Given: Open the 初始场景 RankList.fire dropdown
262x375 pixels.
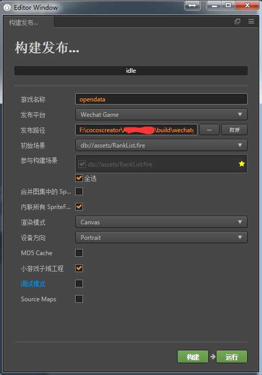Looking at the screenshot, I should point(162,145).
